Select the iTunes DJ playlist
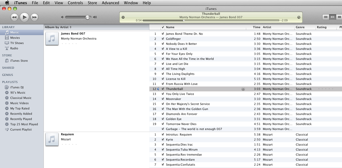 (x=22, y=87)
